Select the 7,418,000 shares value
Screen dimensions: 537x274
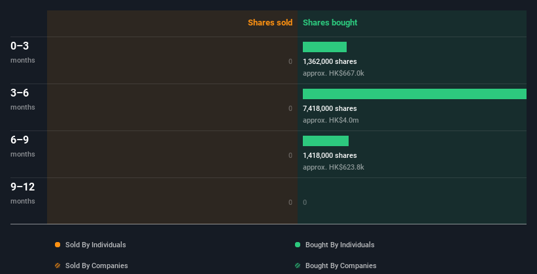(x=330, y=108)
